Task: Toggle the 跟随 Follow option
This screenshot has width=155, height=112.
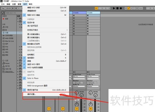Action: [x=46, y=61]
